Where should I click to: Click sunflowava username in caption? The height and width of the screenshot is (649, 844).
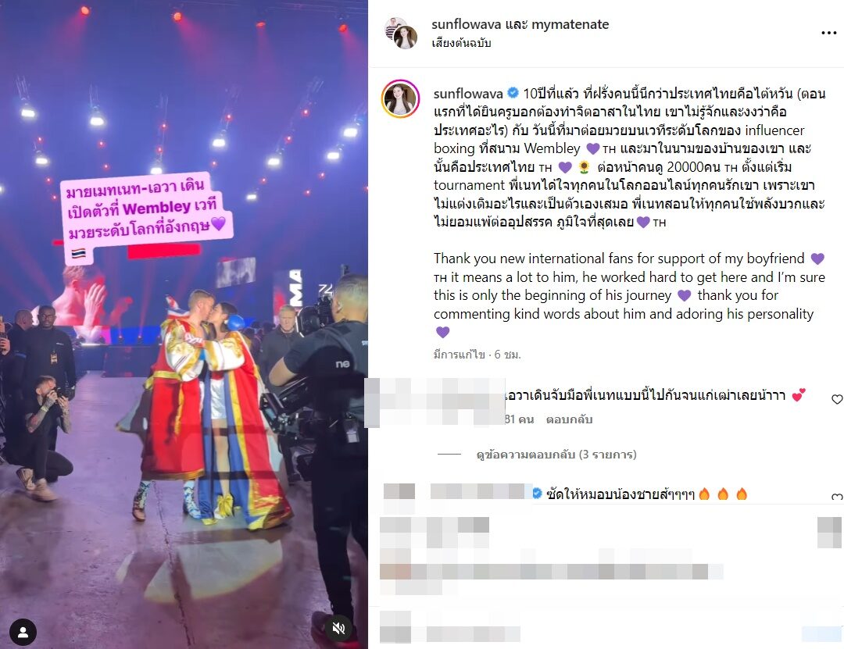(468, 94)
